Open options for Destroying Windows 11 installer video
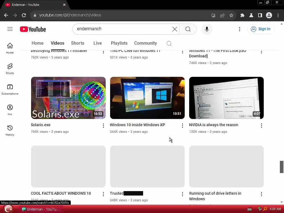The image size is (284, 213). 103,52
